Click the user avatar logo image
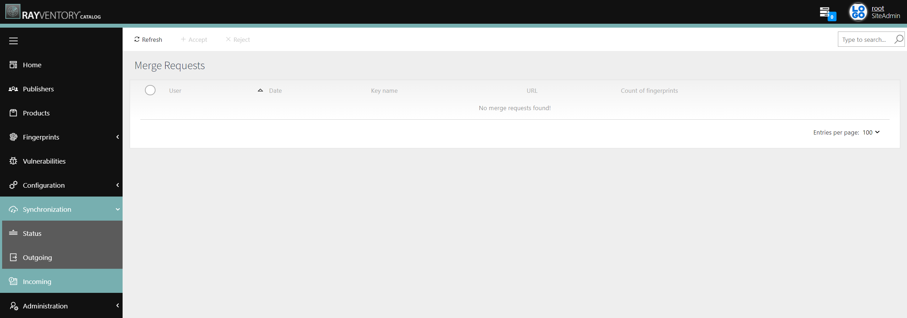Image resolution: width=907 pixels, height=318 pixels. [858, 12]
